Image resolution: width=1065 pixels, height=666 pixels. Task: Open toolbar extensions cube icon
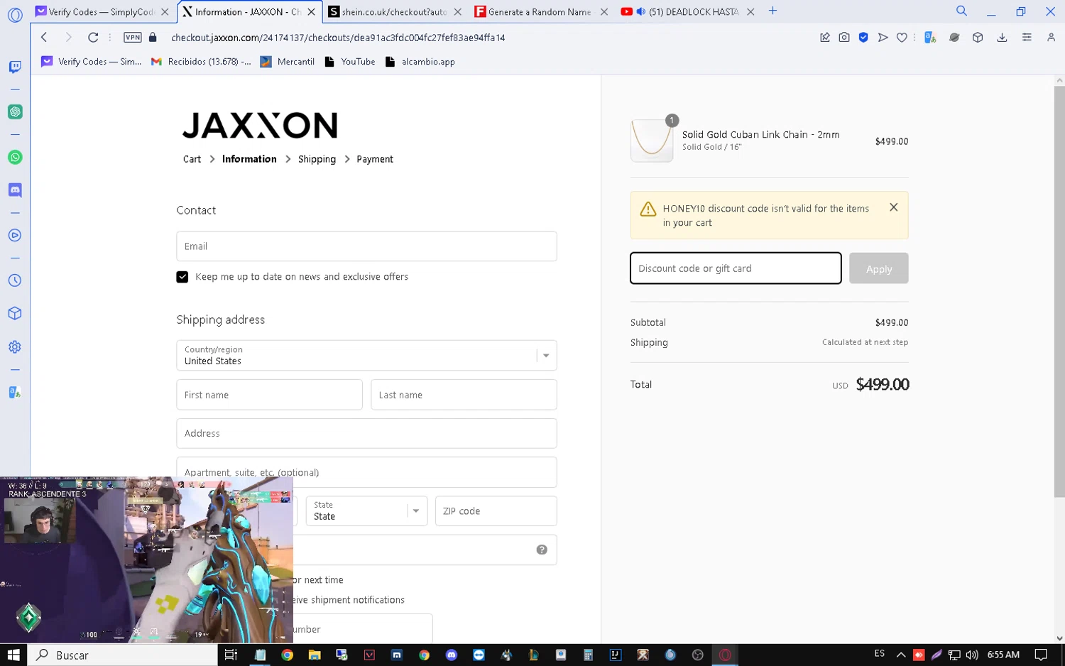(978, 38)
